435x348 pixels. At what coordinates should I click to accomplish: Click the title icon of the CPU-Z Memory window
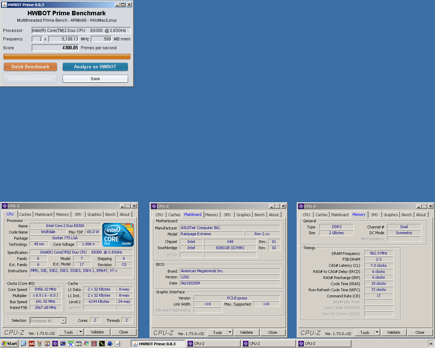click(x=301, y=206)
